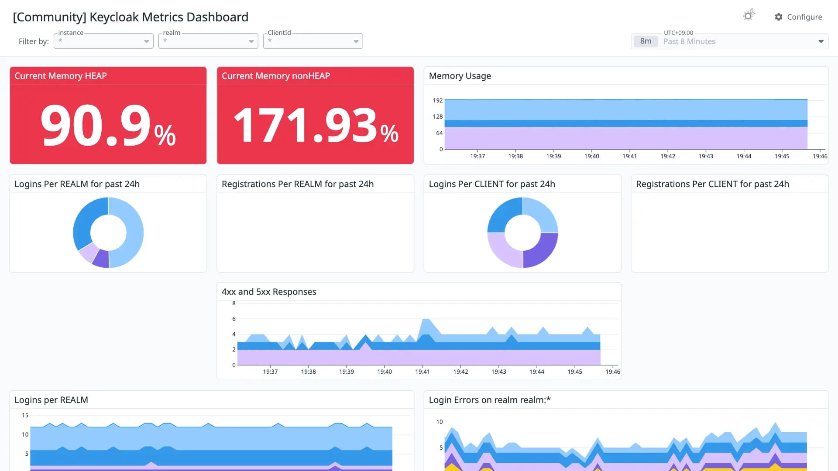Click the 4xx and 5xx Responses area chart

point(419,342)
